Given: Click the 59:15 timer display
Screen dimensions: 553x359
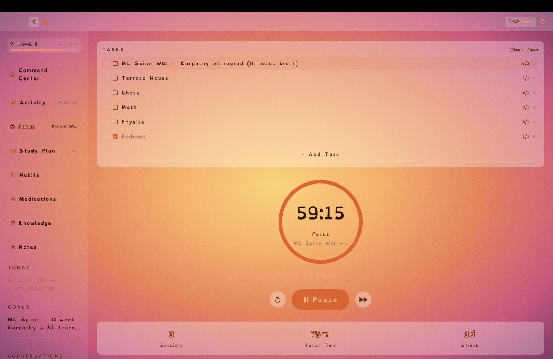Looking at the screenshot, I should point(320,213).
